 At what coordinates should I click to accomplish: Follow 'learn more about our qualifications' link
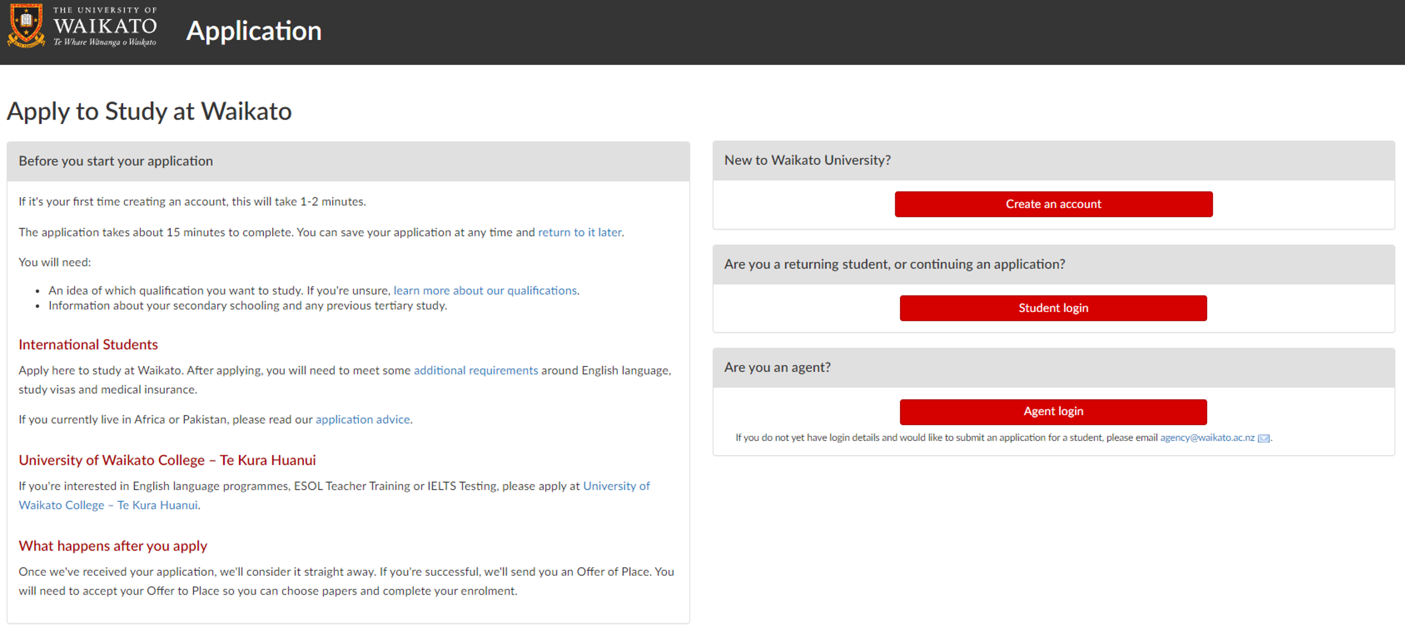pyautogui.click(x=485, y=290)
